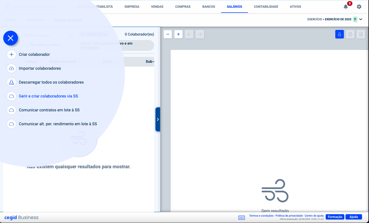The image size is (369, 223).
Task: Click the Exercício de 2025 label
Action: (x=338, y=19)
